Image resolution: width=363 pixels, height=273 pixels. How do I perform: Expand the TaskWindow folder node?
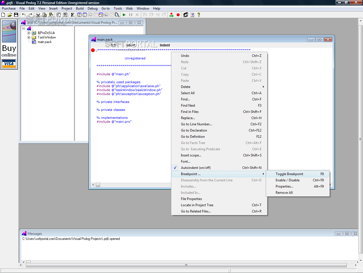[29, 37]
